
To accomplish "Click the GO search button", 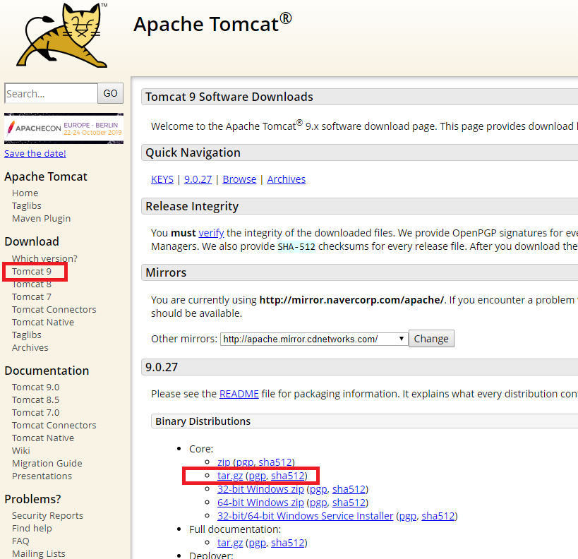I will pyautogui.click(x=111, y=93).
